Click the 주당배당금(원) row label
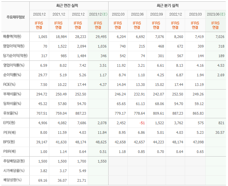Screen dimensions: 228x186 tap(14, 161)
